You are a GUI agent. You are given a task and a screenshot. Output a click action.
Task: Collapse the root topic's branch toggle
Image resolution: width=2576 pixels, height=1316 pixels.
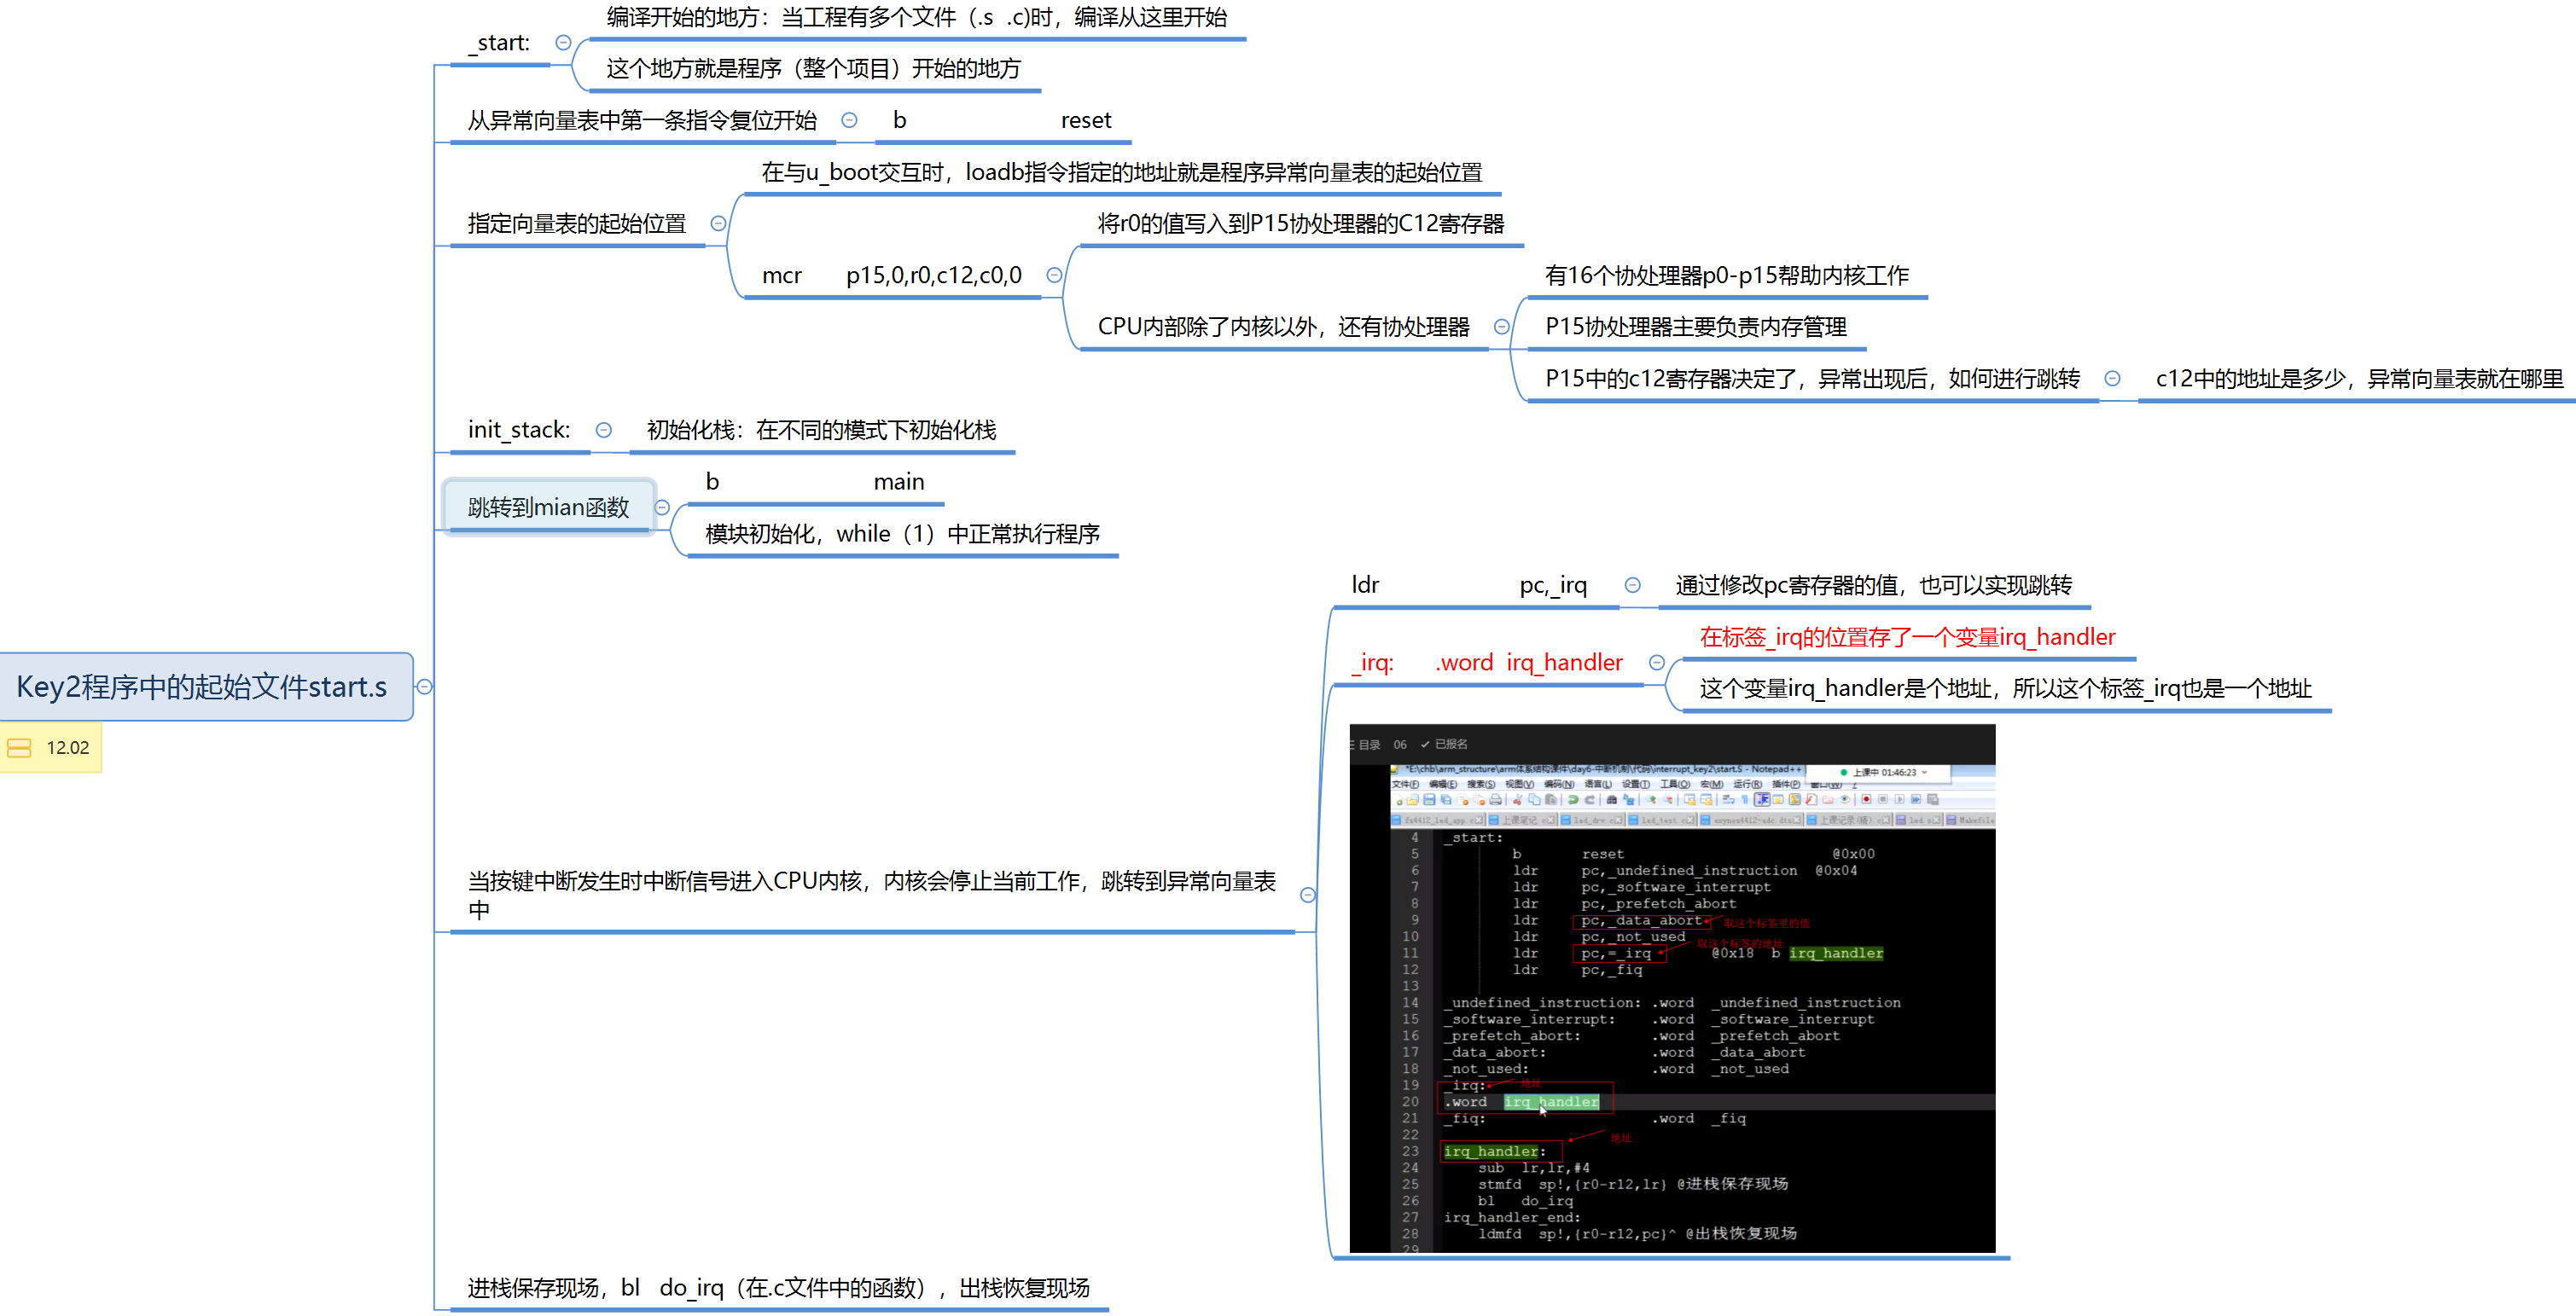point(425,687)
